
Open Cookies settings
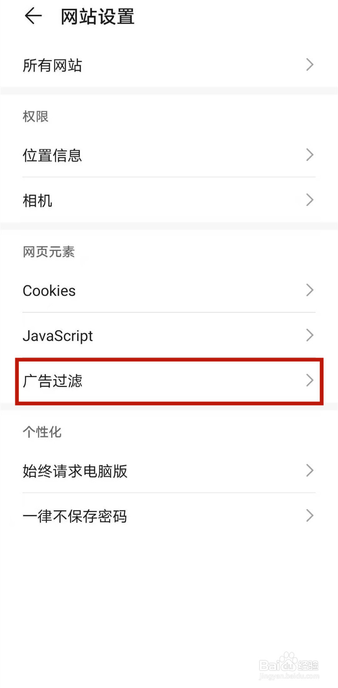click(169, 290)
